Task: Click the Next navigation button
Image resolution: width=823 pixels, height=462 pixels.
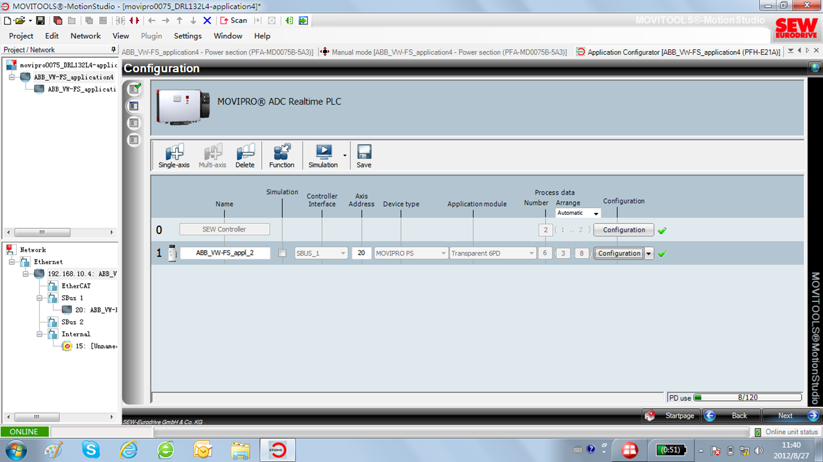Action: [x=793, y=415]
